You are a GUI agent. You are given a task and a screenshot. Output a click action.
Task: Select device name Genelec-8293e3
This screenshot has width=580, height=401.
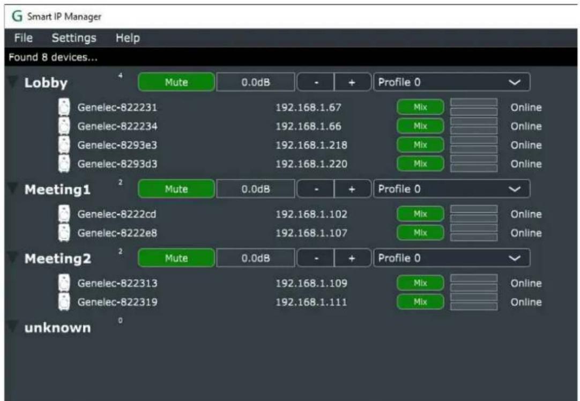click(x=117, y=145)
